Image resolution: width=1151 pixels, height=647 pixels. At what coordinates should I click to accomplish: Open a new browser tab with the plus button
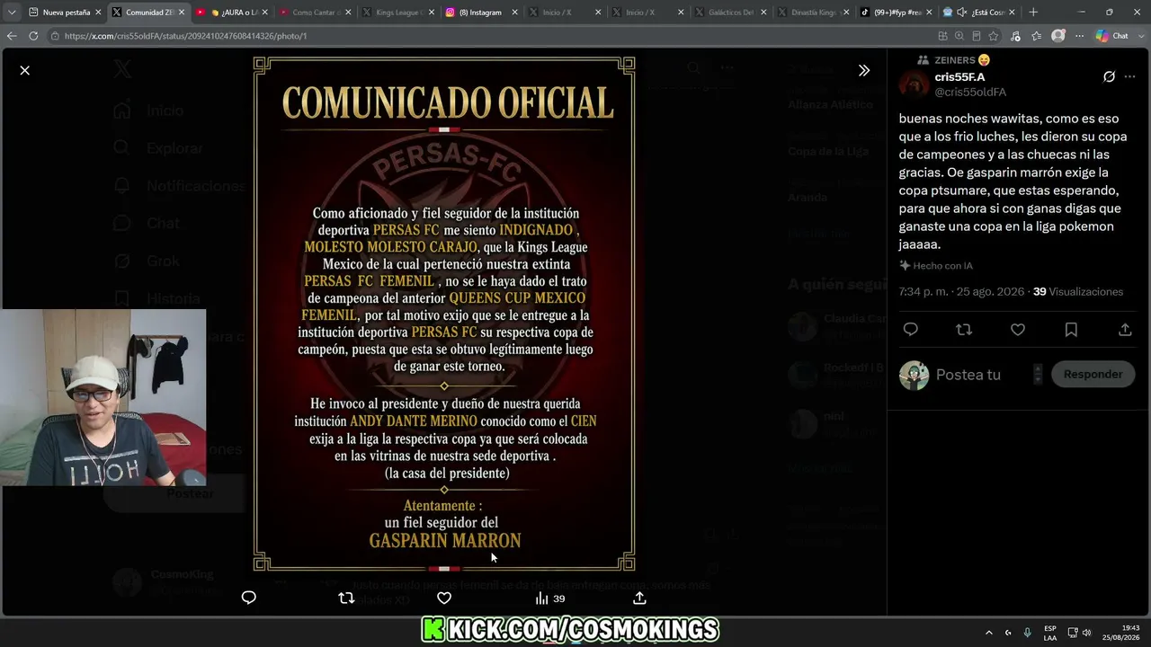[x=1033, y=13]
